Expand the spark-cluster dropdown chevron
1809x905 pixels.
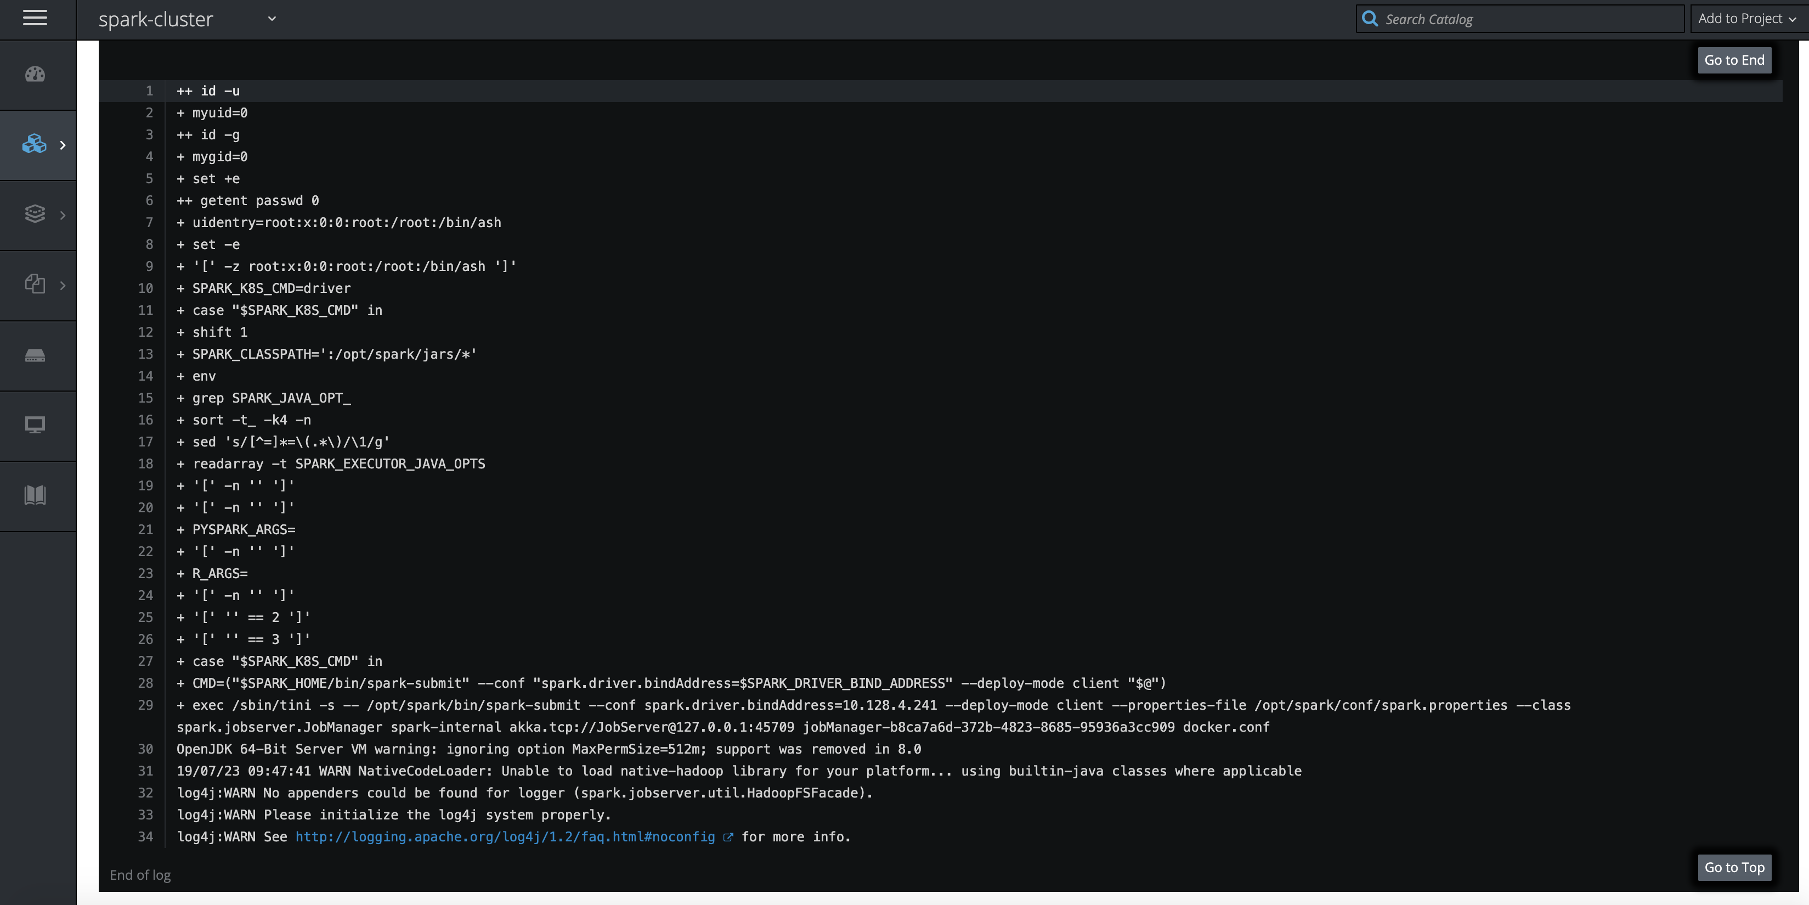[272, 19]
